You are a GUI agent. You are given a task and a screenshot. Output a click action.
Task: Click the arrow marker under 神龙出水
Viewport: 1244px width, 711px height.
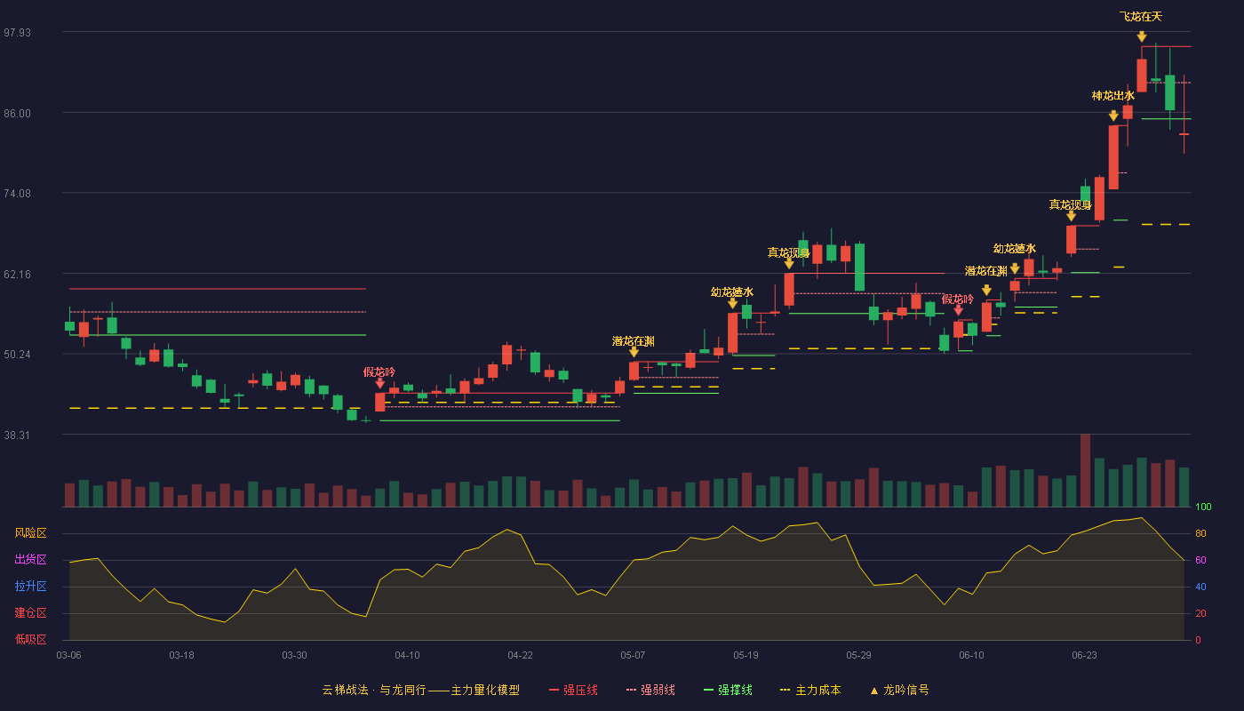pyautogui.click(x=1113, y=116)
